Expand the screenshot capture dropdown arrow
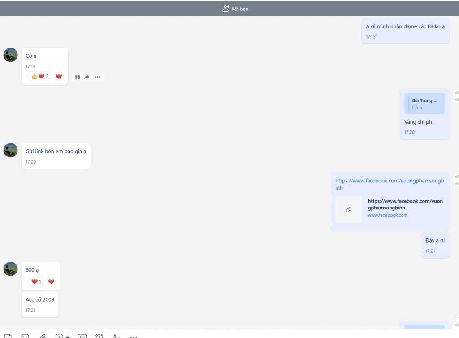The height and width of the screenshot is (338, 459). (68, 336)
